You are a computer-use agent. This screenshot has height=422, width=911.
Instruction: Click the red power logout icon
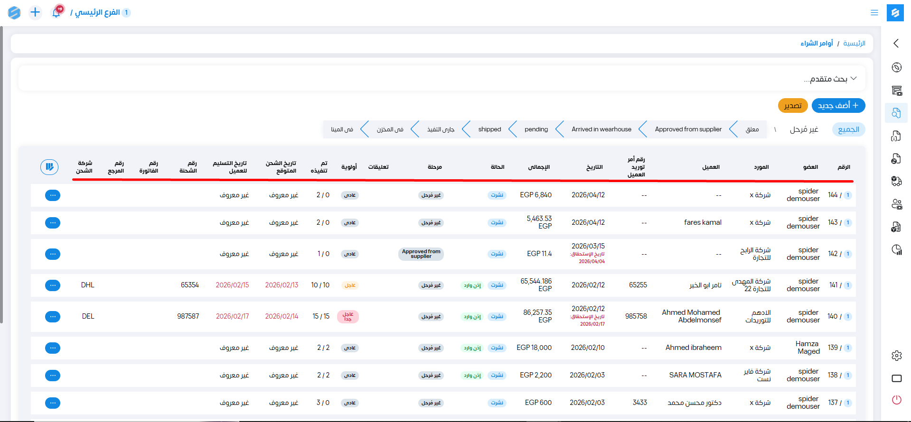coord(896,400)
